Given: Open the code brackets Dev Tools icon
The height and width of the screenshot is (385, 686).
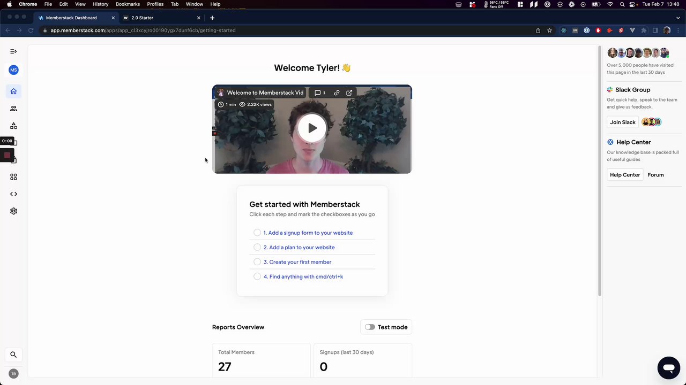Looking at the screenshot, I should [x=13, y=194].
